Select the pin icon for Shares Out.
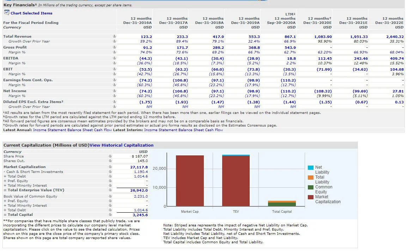 coord(110,161)
